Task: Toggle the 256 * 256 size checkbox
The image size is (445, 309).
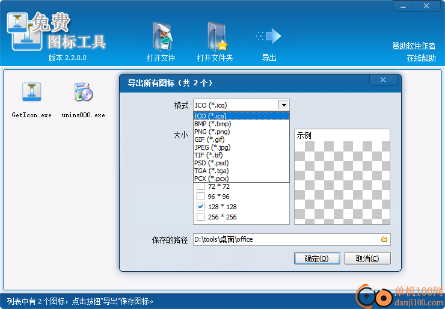Action: click(x=200, y=217)
